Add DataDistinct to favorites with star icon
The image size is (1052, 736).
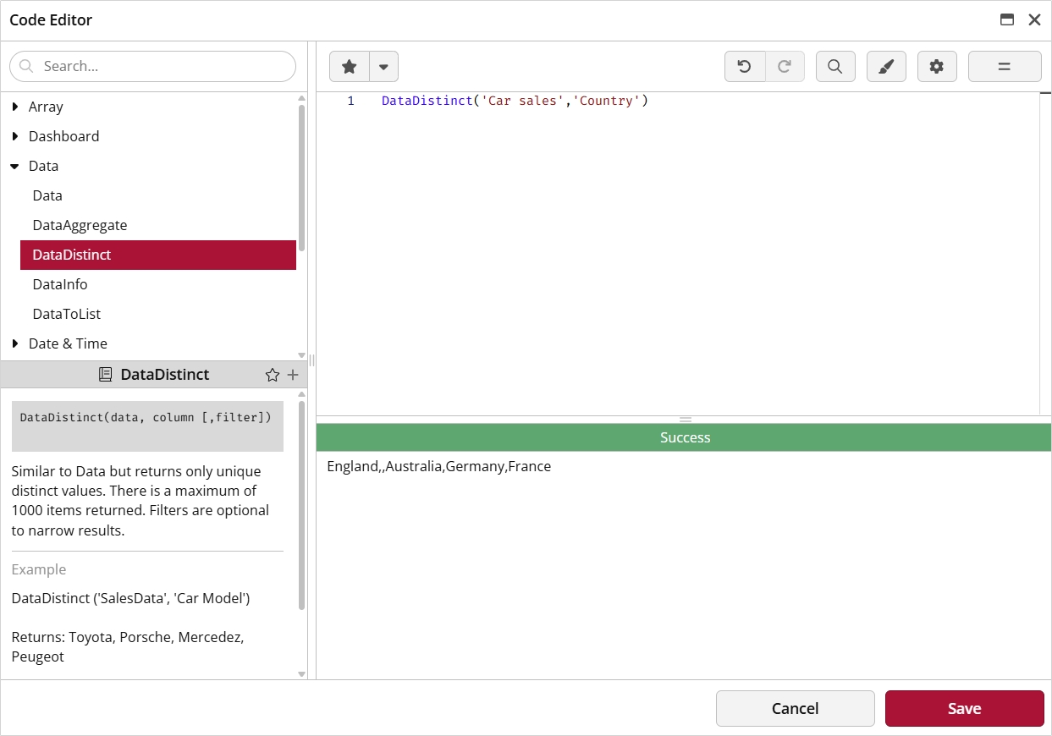(273, 375)
